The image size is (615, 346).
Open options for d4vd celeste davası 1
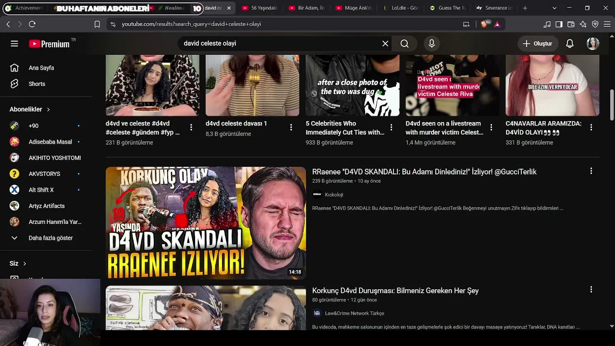click(x=291, y=127)
